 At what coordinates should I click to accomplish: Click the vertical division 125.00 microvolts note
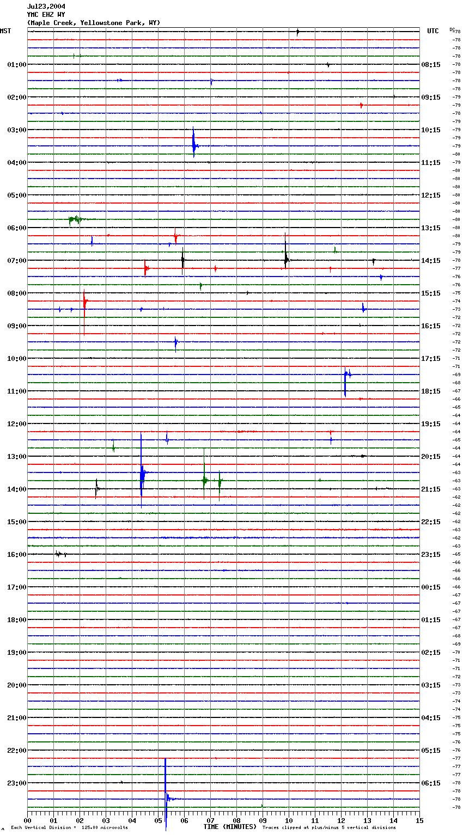(x=69, y=828)
